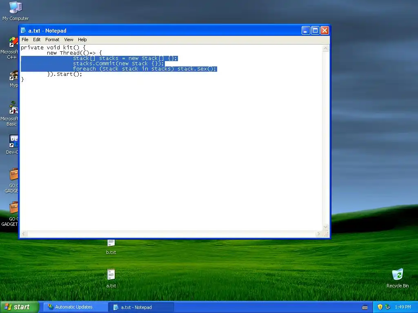418x313 pixels.
Task: Click the vertical scrollbar up arrow
Action: [x=325, y=48]
